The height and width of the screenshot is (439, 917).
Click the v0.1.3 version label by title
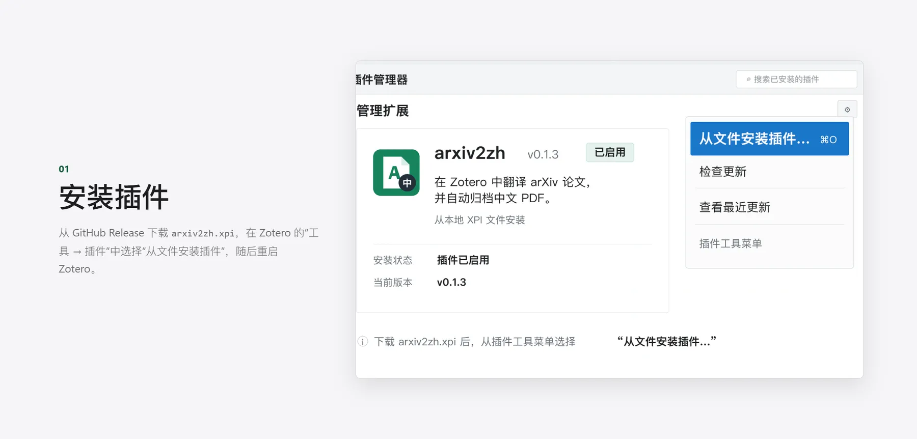[x=543, y=154]
